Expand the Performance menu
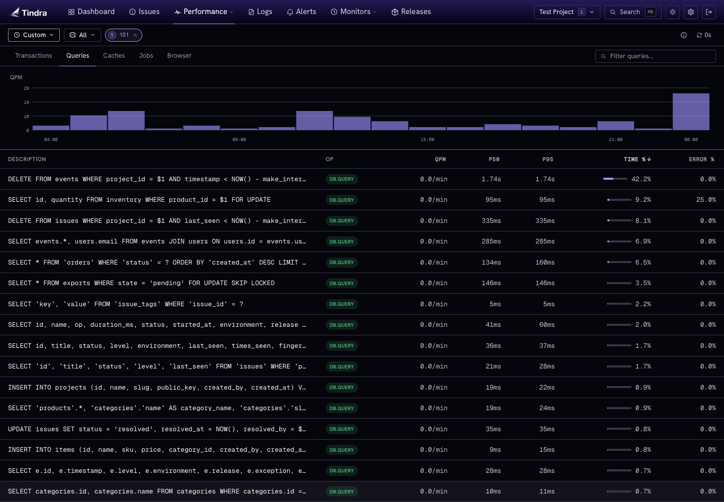Viewport: 724px width, 502px height. pos(204,12)
